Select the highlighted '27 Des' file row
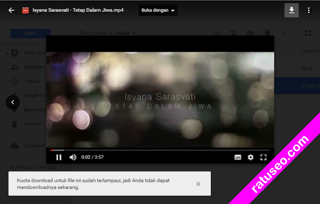Viewport: 320px width, 204px height. pos(297,85)
